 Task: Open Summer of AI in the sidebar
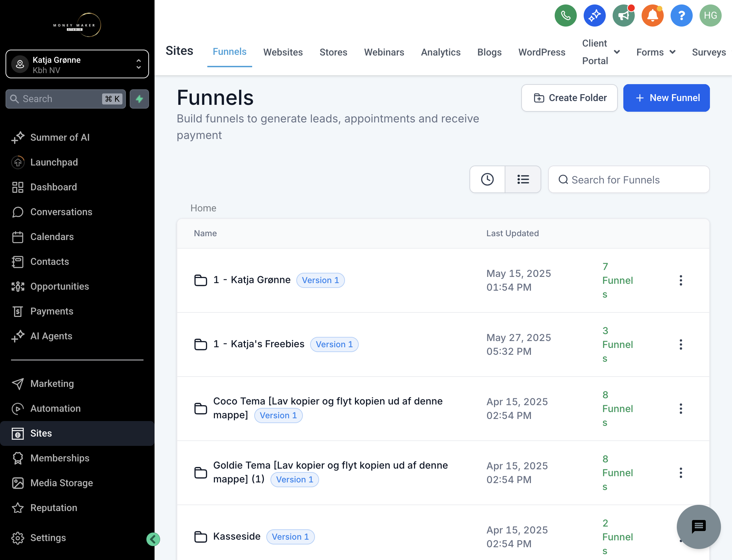click(x=77, y=137)
